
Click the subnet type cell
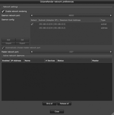[104, 24]
